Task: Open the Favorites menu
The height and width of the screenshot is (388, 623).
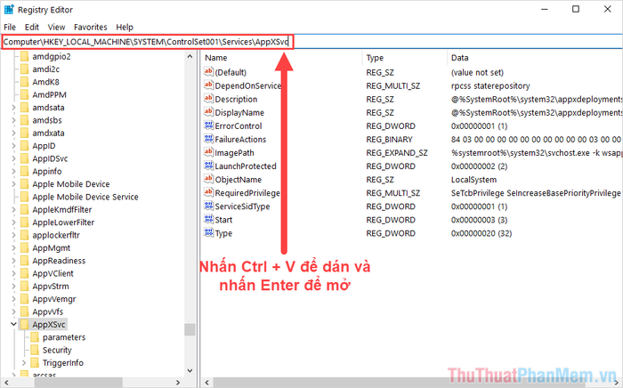Action: pos(91,27)
